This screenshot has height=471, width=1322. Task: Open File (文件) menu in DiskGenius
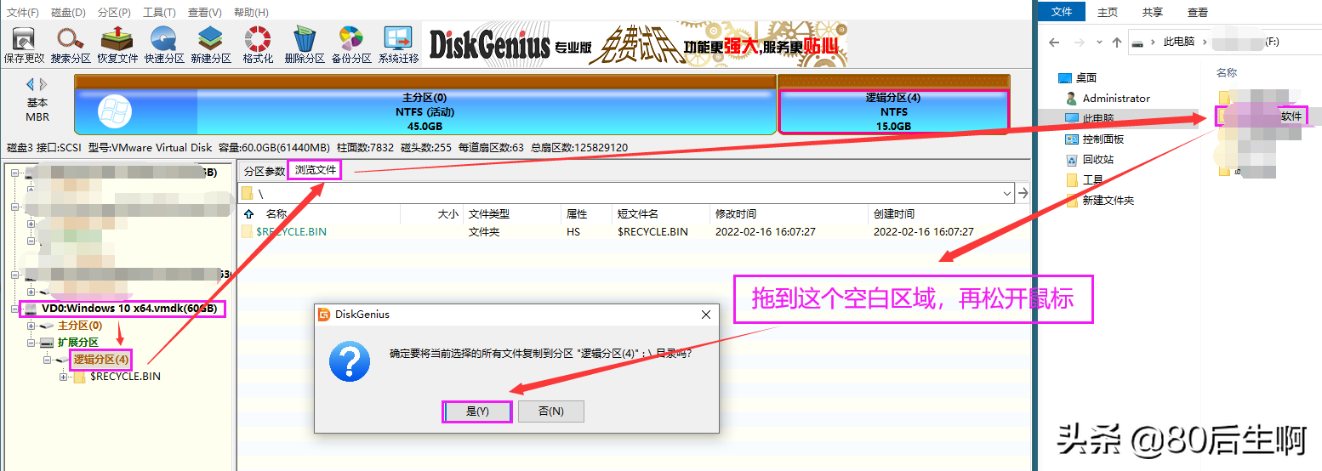coord(23,12)
